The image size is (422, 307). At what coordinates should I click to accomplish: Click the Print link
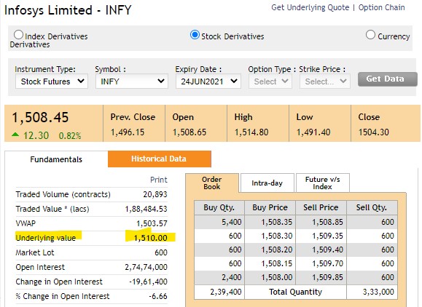tap(158, 180)
